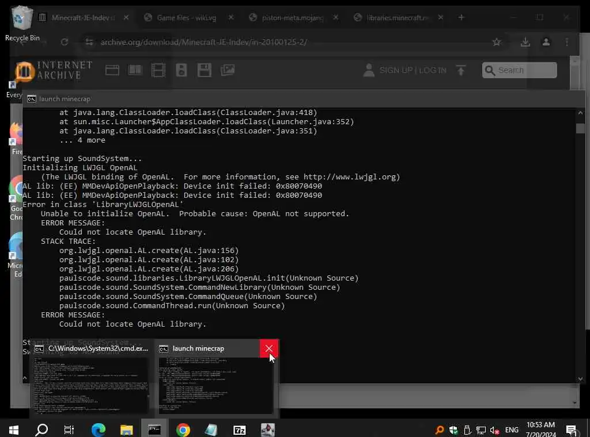Screen dimensions: 590x437
Task: Open a new browser tab
Action: pos(462,18)
